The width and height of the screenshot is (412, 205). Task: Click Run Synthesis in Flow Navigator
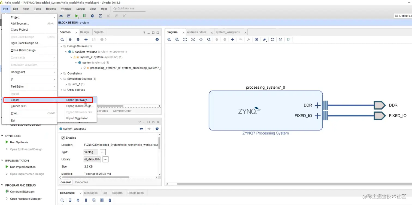[19, 142]
